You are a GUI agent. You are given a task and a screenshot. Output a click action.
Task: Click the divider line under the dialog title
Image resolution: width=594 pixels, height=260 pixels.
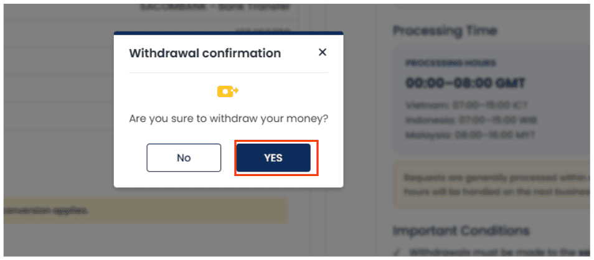coord(229,72)
